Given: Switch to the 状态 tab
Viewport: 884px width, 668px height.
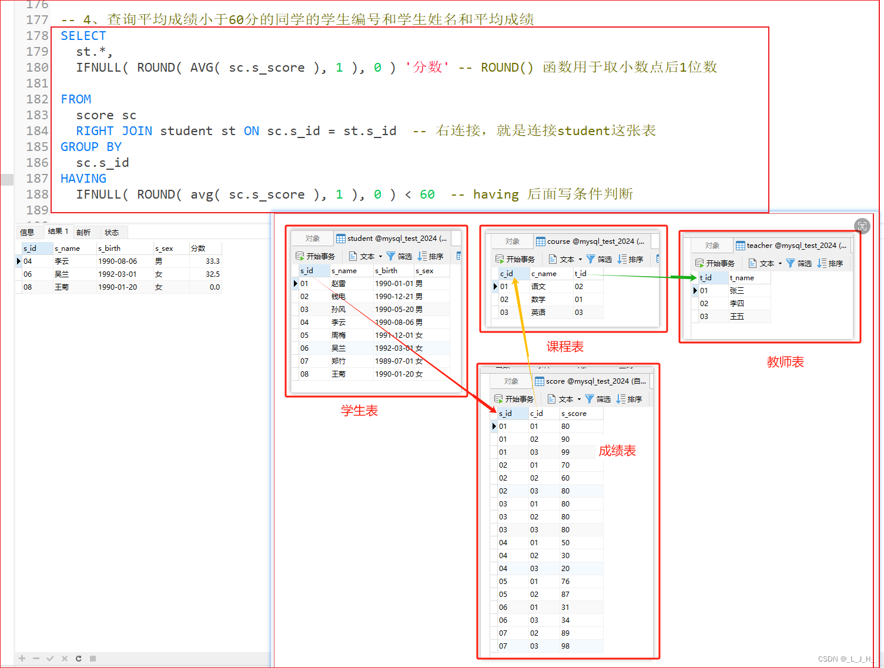Looking at the screenshot, I should coord(112,232).
